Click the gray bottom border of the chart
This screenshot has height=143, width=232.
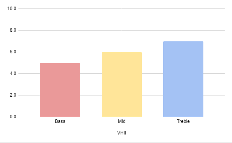tap(116, 143)
